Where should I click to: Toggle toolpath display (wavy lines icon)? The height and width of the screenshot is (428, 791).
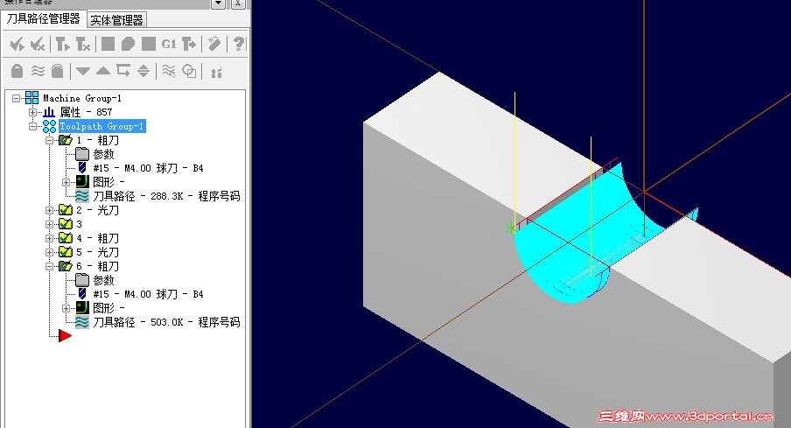(38, 71)
